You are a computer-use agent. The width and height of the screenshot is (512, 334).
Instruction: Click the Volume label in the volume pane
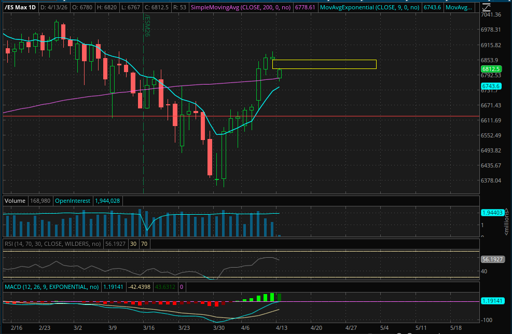[x=15, y=201]
